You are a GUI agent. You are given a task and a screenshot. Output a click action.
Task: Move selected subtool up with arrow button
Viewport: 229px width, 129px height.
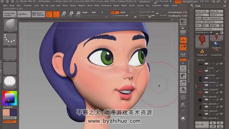click(213, 123)
